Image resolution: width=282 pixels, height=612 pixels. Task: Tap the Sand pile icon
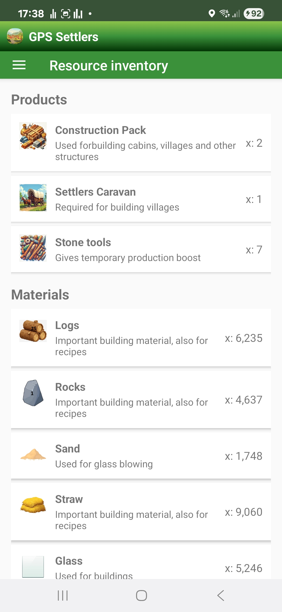coord(33,455)
